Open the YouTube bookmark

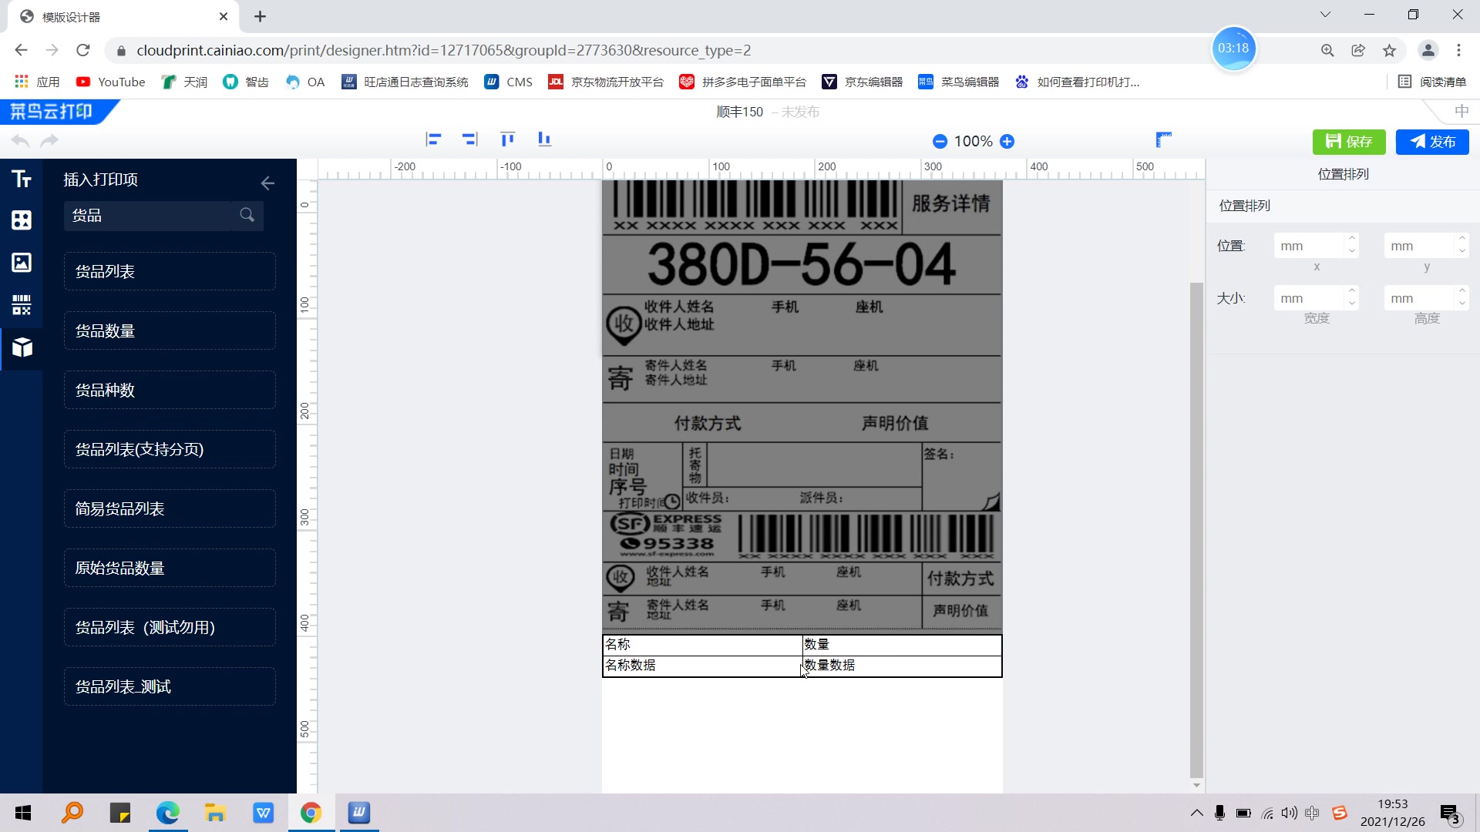click(110, 82)
